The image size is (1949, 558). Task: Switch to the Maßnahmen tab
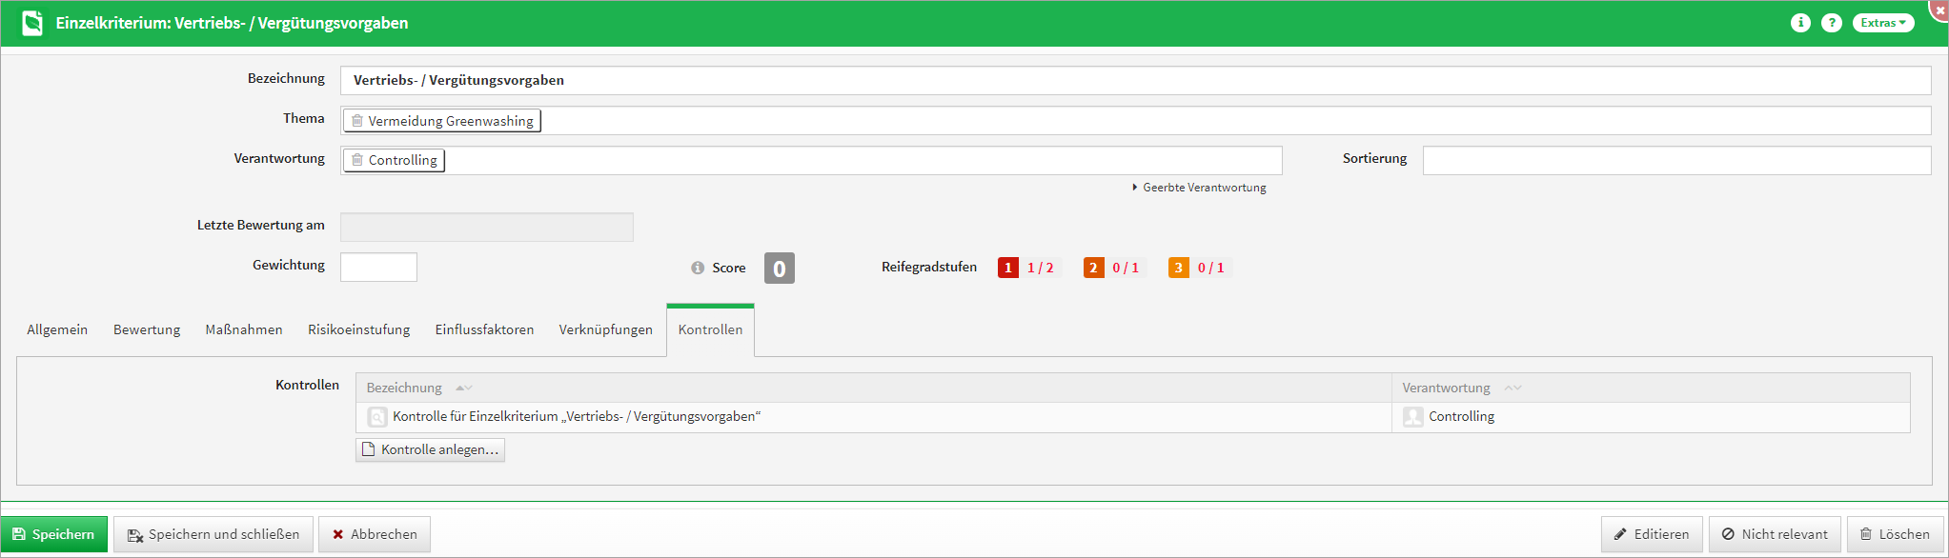tap(244, 329)
